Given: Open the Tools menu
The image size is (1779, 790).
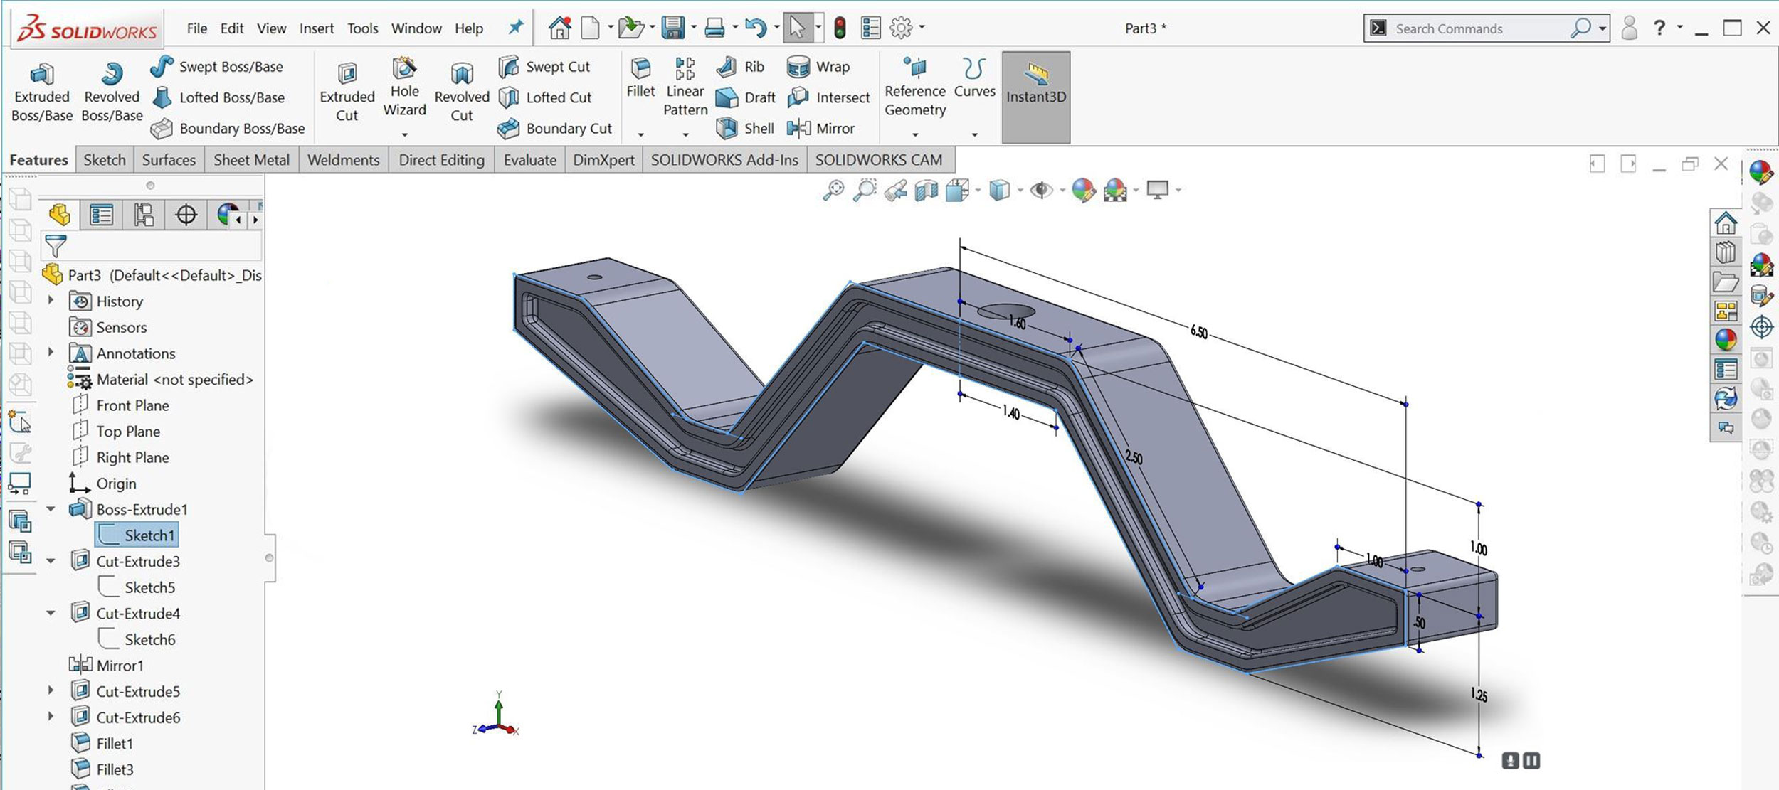Looking at the screenshot, I should (x=363, y=28).
